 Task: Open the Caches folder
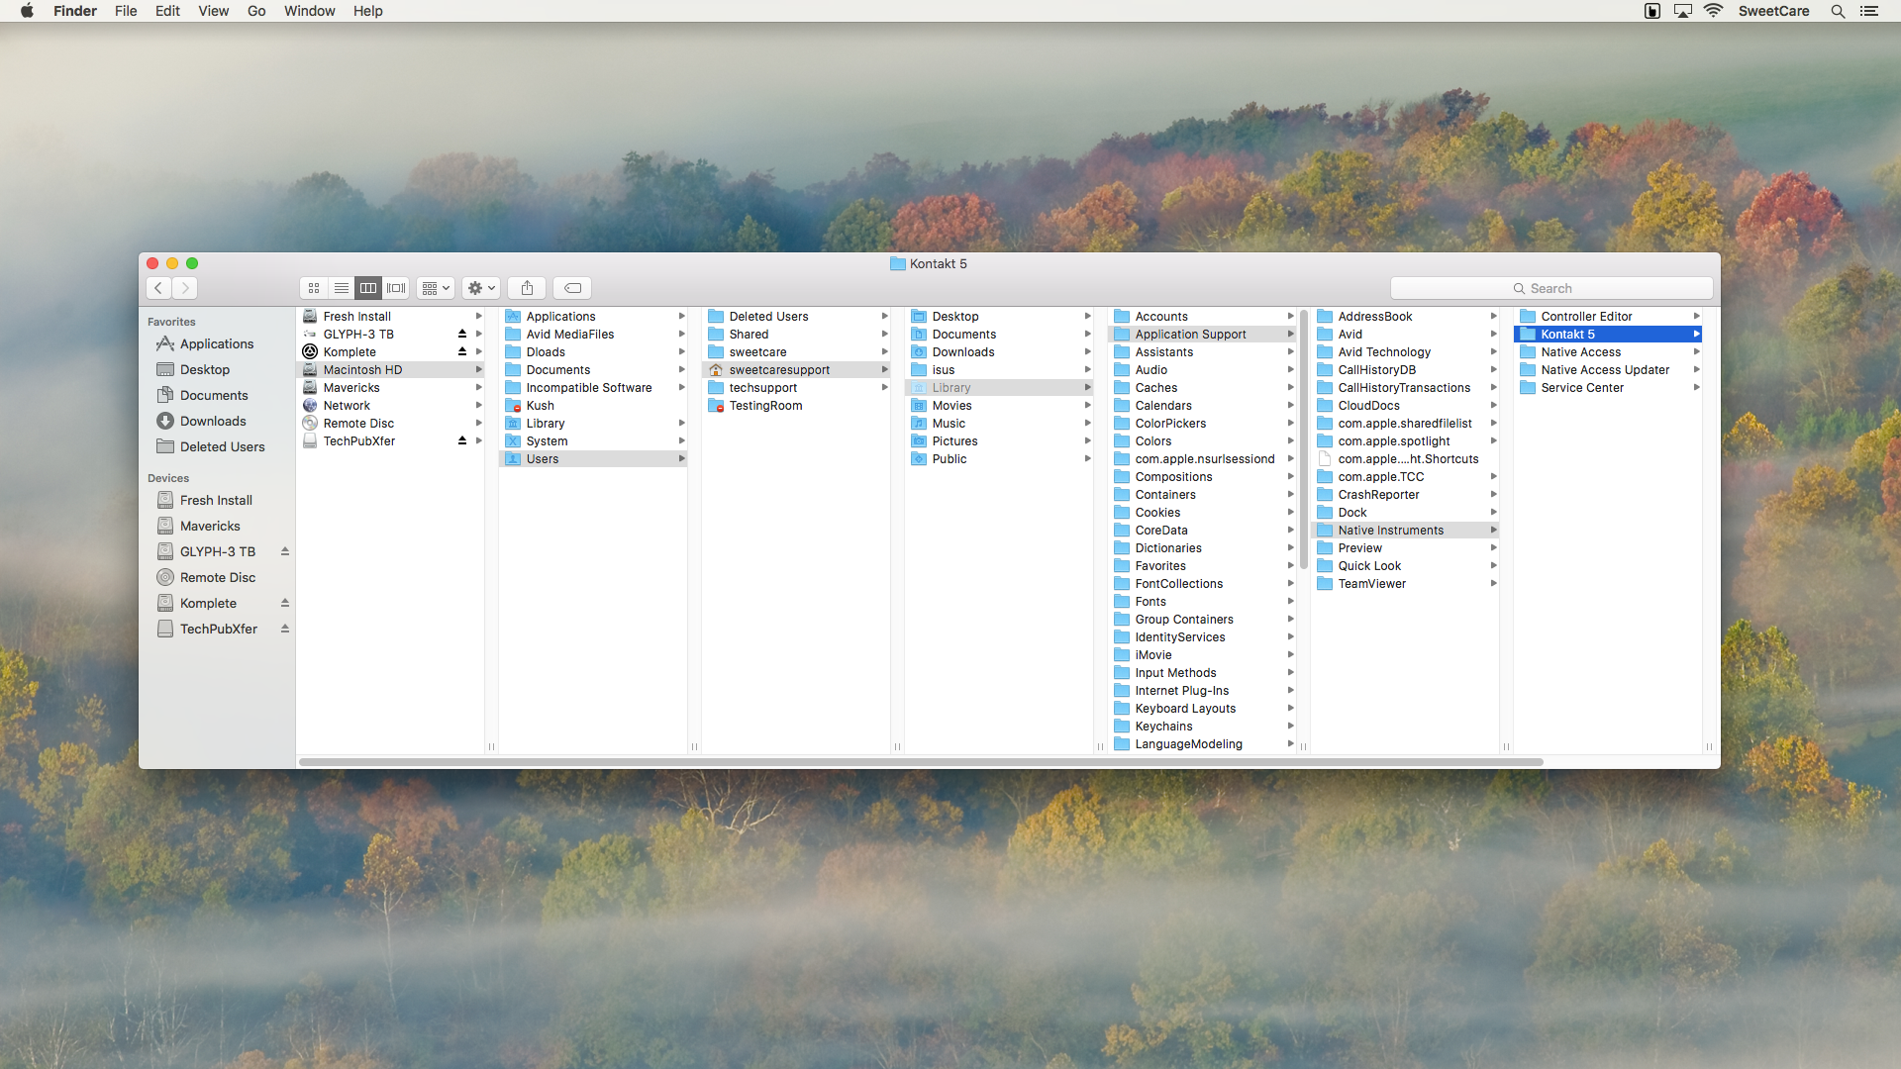click(x=1202, y=387)
